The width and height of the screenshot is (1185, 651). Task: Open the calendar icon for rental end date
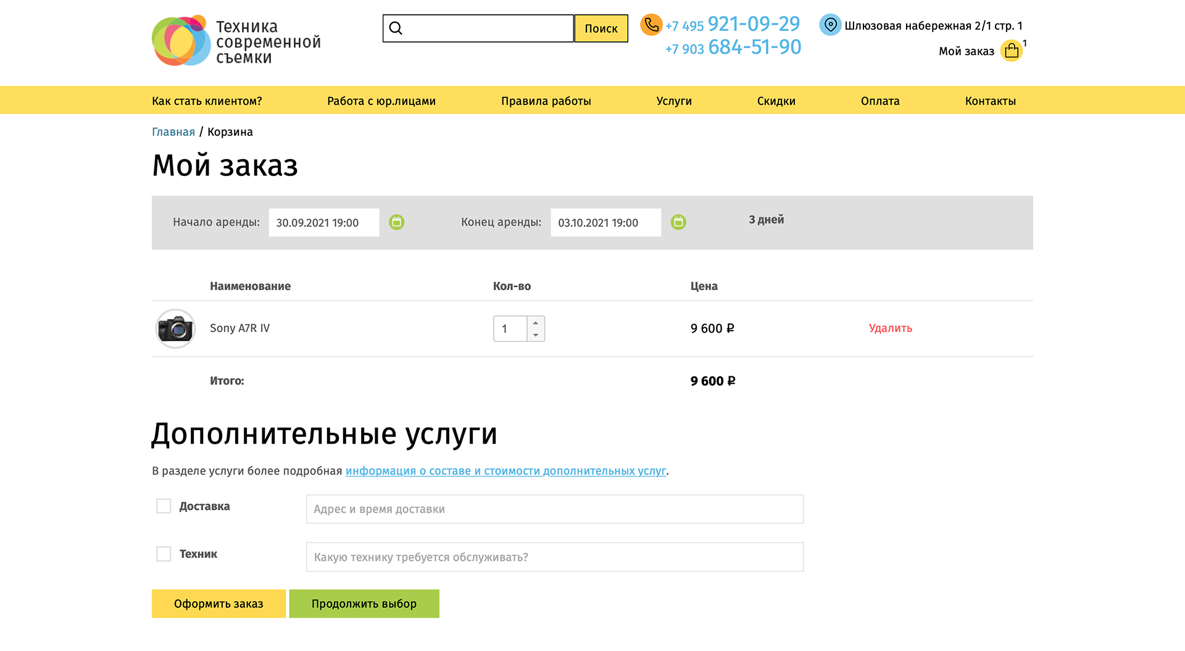pyautogui.click(x=678, y=222)
